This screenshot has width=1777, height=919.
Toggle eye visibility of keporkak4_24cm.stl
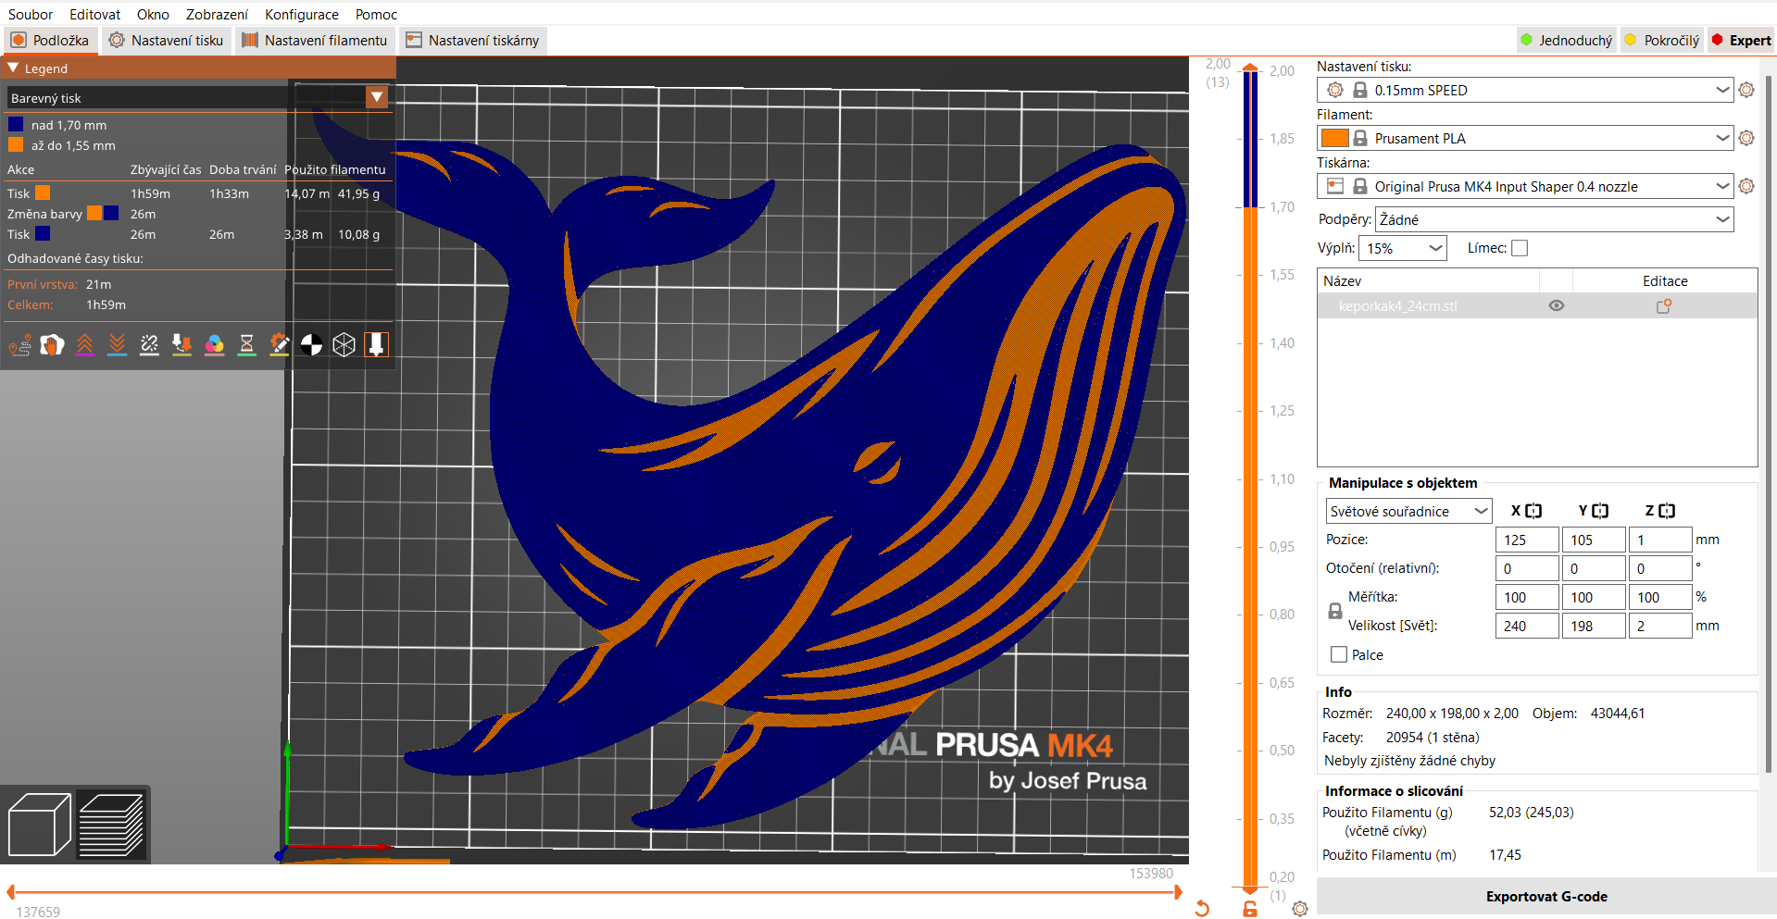point(1557,306)
